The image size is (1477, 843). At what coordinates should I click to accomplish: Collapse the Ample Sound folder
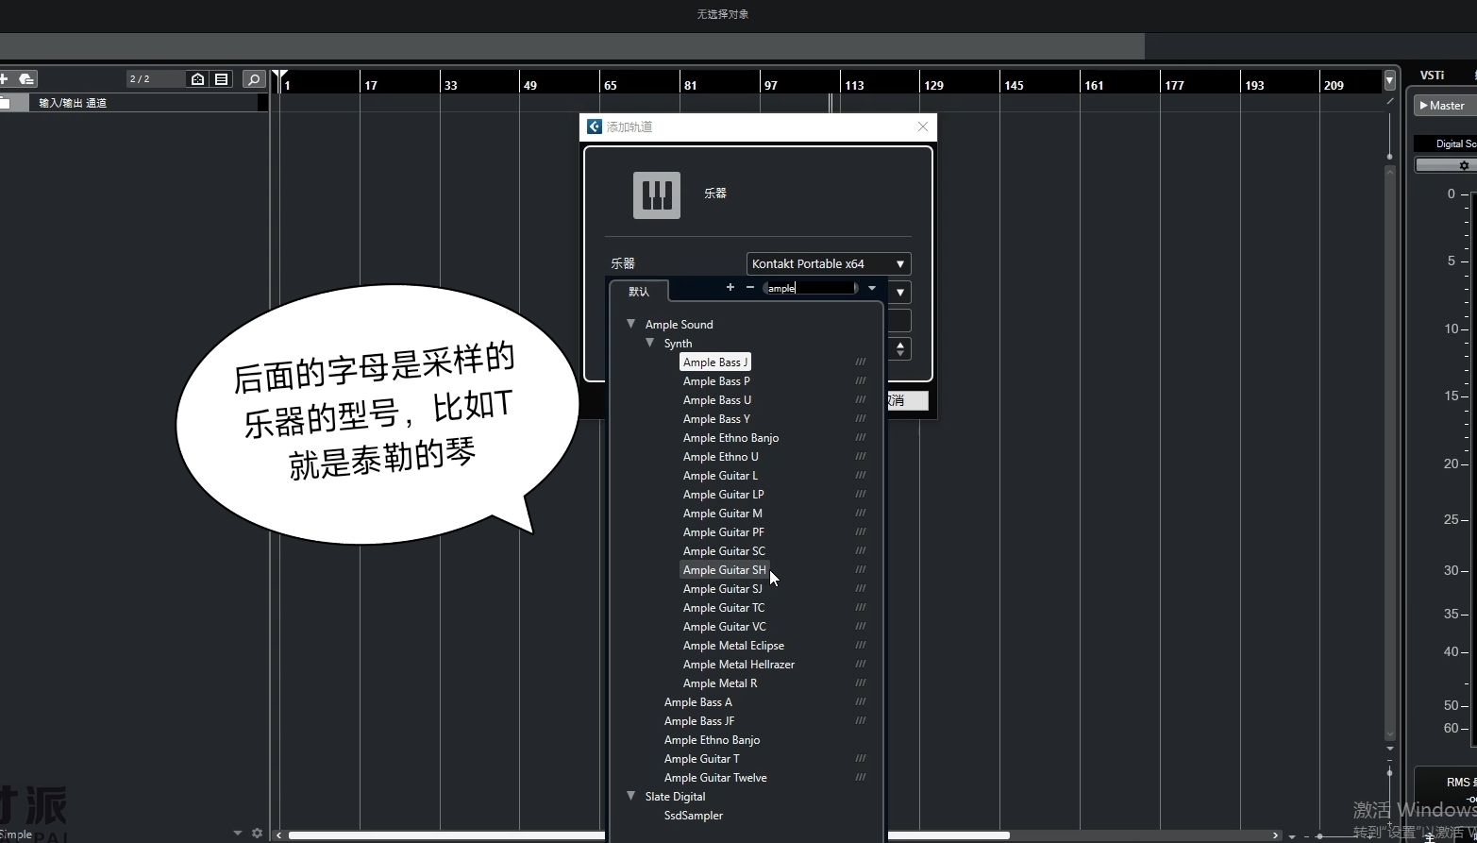pos(630,324)
